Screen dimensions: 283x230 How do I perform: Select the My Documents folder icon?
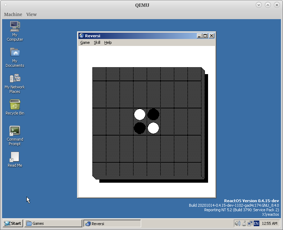point(15,53)
